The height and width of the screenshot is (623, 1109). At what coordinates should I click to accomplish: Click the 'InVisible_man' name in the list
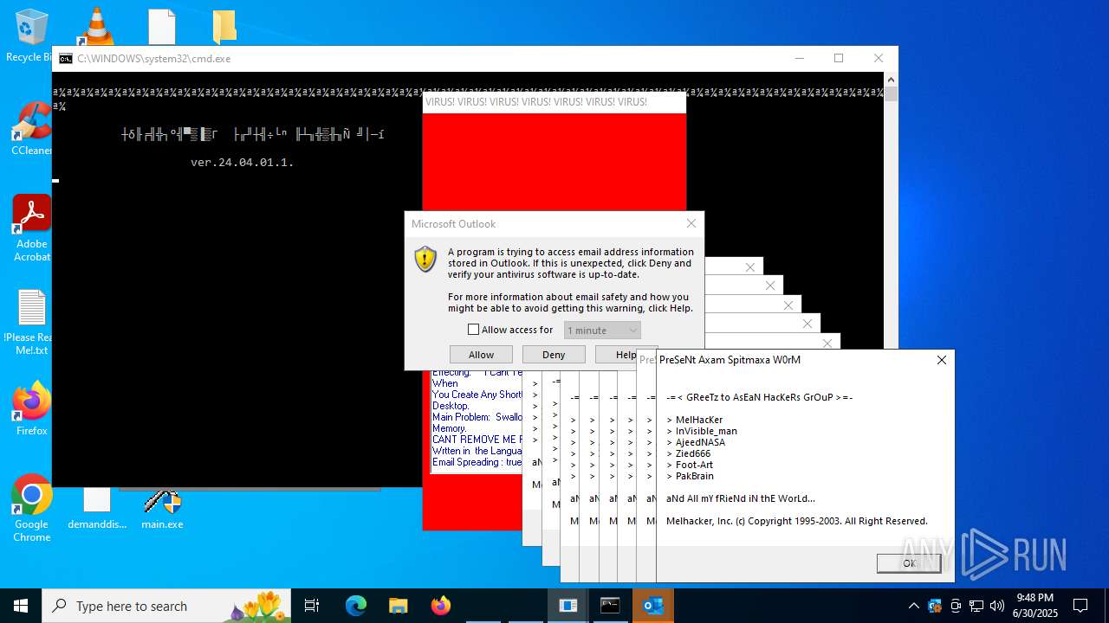[707, 431]
